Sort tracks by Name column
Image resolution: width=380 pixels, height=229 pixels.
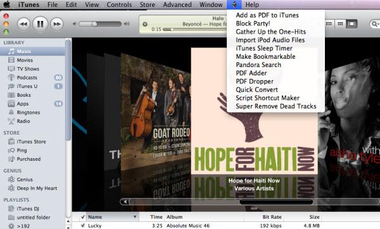113,217
